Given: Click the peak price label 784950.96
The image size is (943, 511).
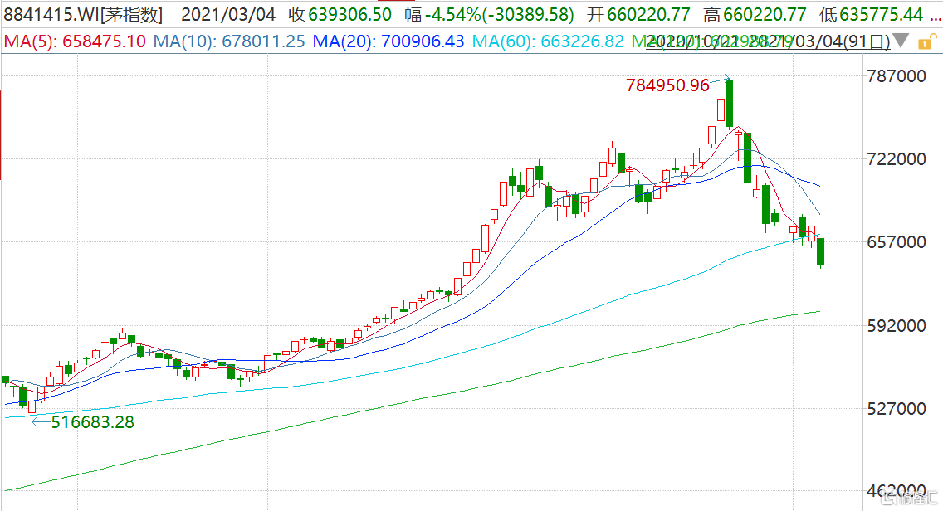Looking at the screenshot, I should point(667,85).
